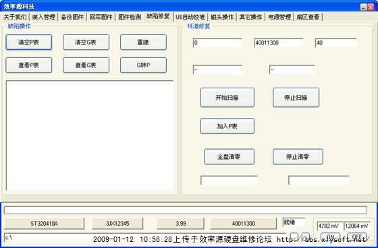Image resolution: width=378 pixels, height=248 pixels.
Task: Click the progress bar in the status area
Action: pos(186,210)
